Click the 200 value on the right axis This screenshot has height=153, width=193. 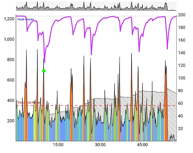point(182,15)
